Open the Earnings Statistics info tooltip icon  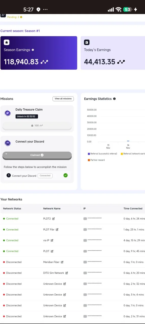114,99
